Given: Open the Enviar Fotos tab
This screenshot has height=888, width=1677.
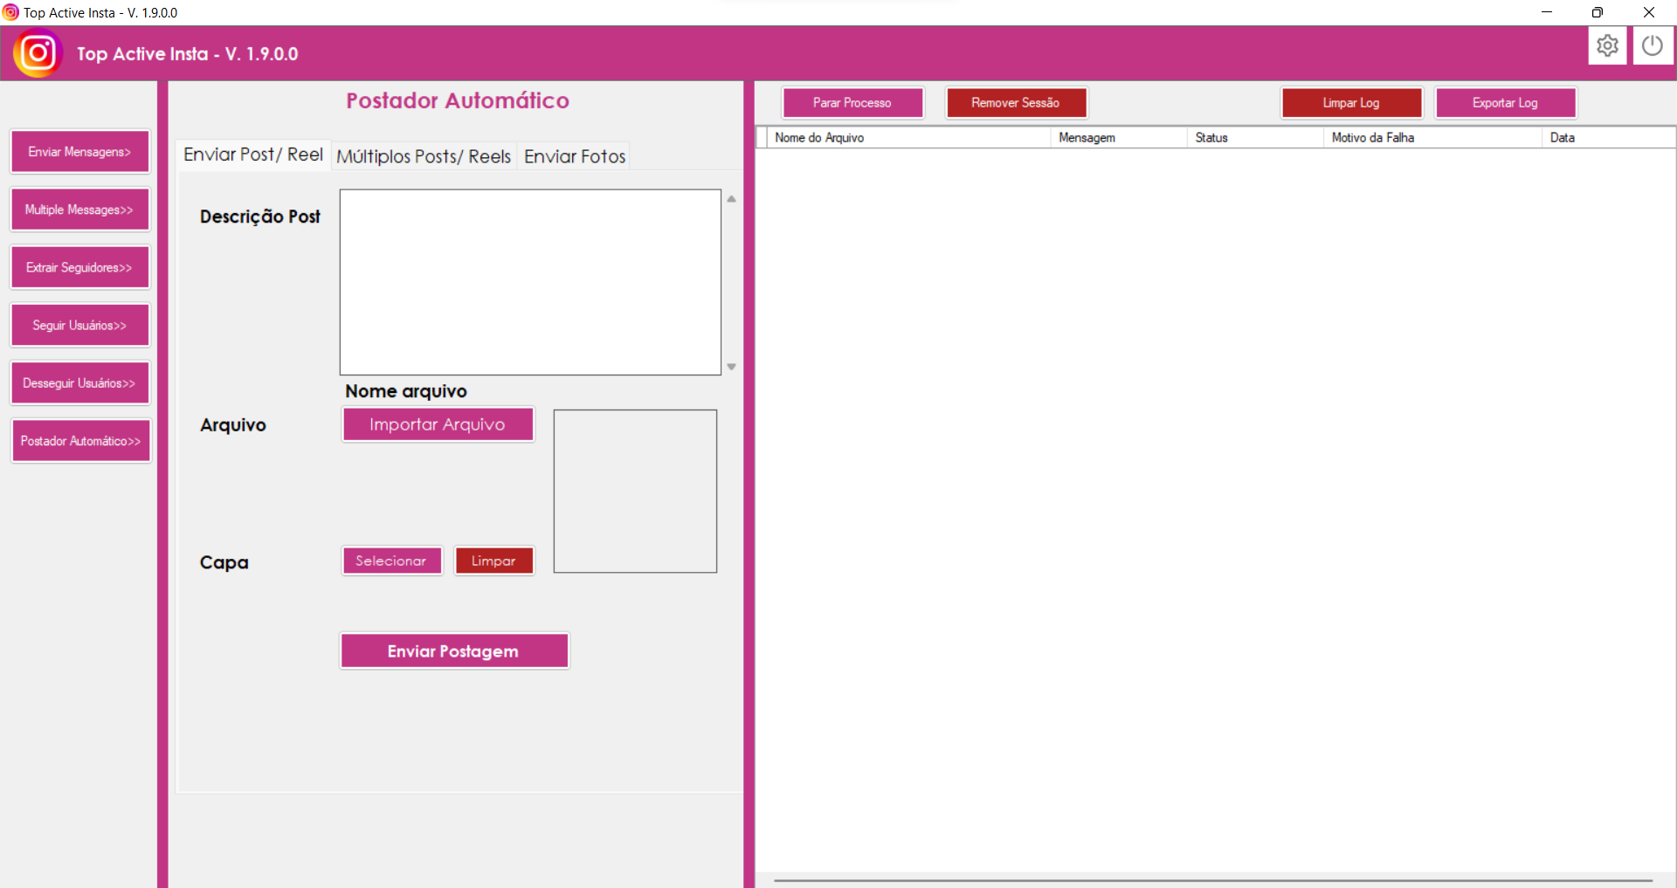Looking at the screenshot, I should coord(575,156).
